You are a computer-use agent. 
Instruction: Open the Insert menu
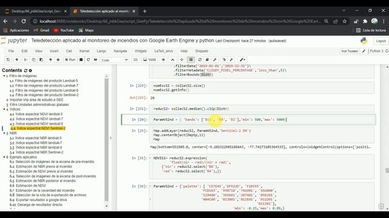click(x=54, y=51)
